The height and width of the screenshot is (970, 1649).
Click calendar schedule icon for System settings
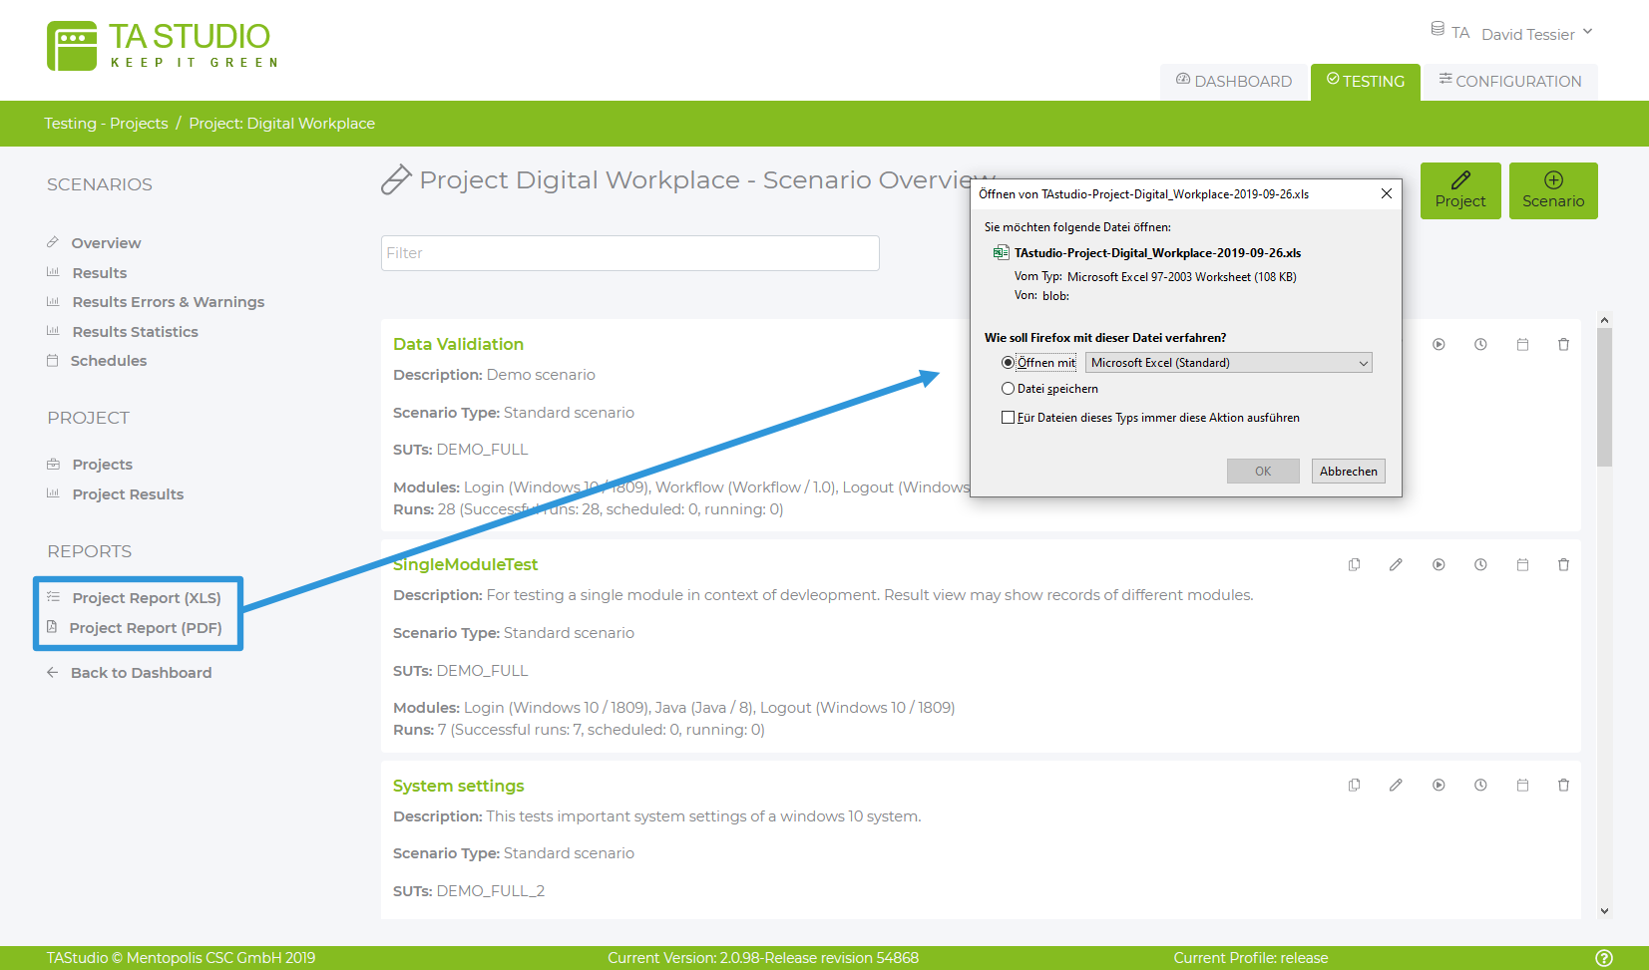1522,786
